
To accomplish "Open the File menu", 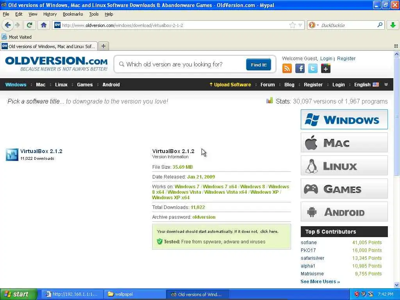I will coord(6,14).
